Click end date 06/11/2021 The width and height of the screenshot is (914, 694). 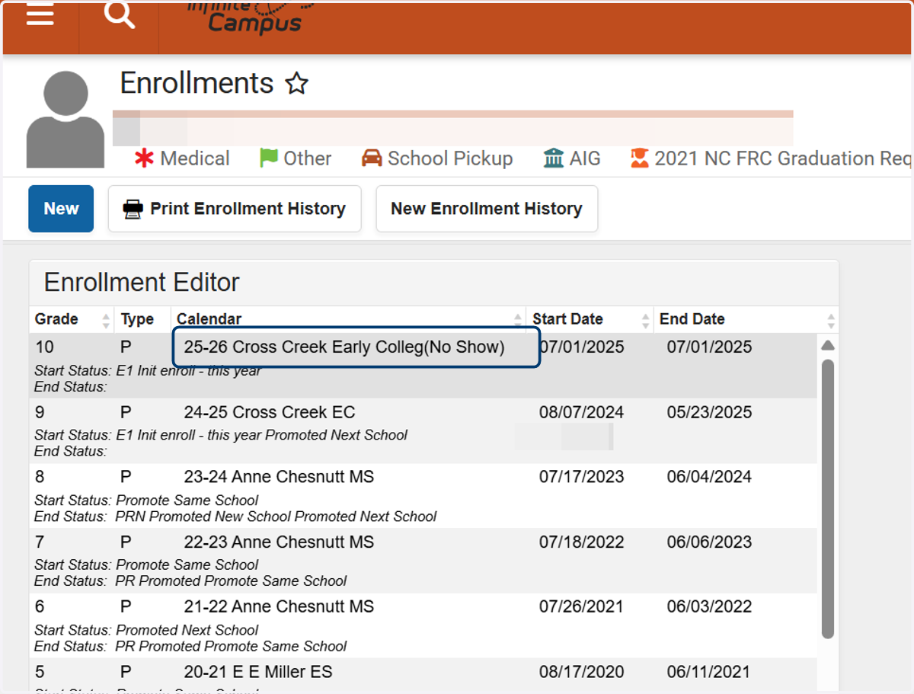coord(710,672)
